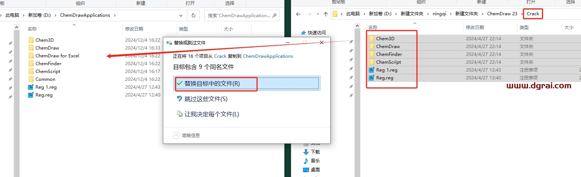Click 注册表项 type of Reg.reg in Crack window
This screenshot has width=581, height=177.
tap(528, 78)
